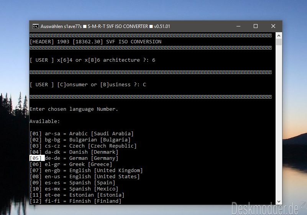This screenshot has height=215, width=307.
Task: Close the SVF ISO Converter window
Action: click(273, 26)
